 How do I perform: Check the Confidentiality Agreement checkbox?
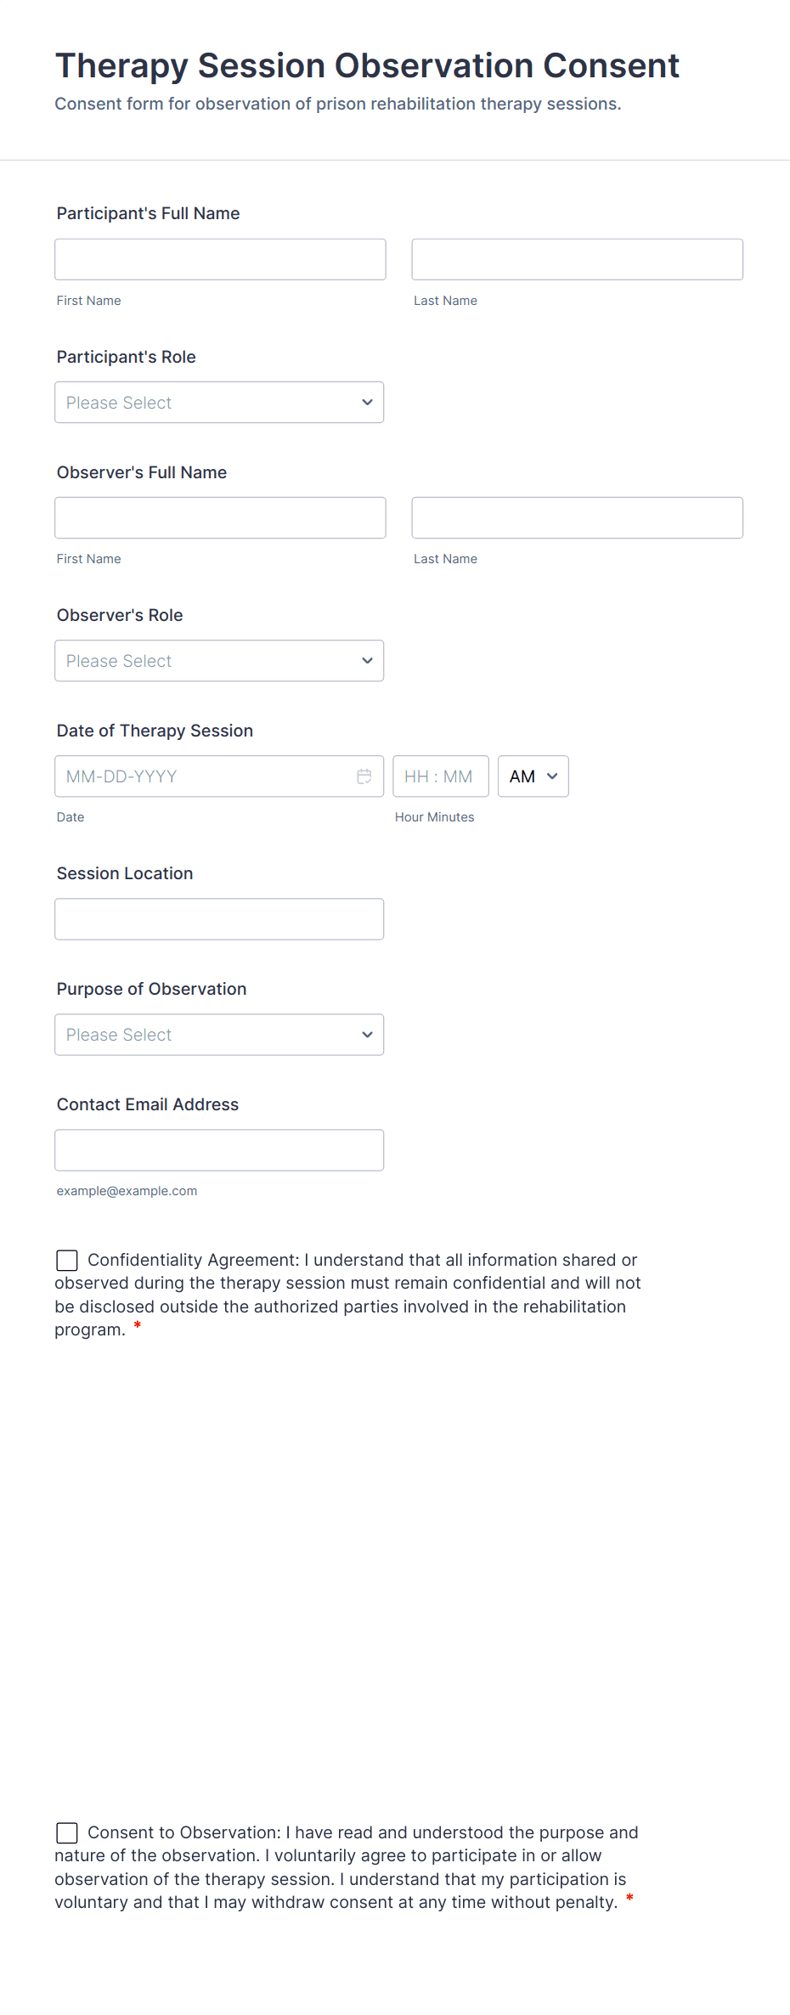tap(67, 1261)
